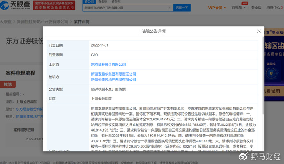Clear the search box text
The height and width of the screenshot is (164, 284).
[x=169, y=8]
